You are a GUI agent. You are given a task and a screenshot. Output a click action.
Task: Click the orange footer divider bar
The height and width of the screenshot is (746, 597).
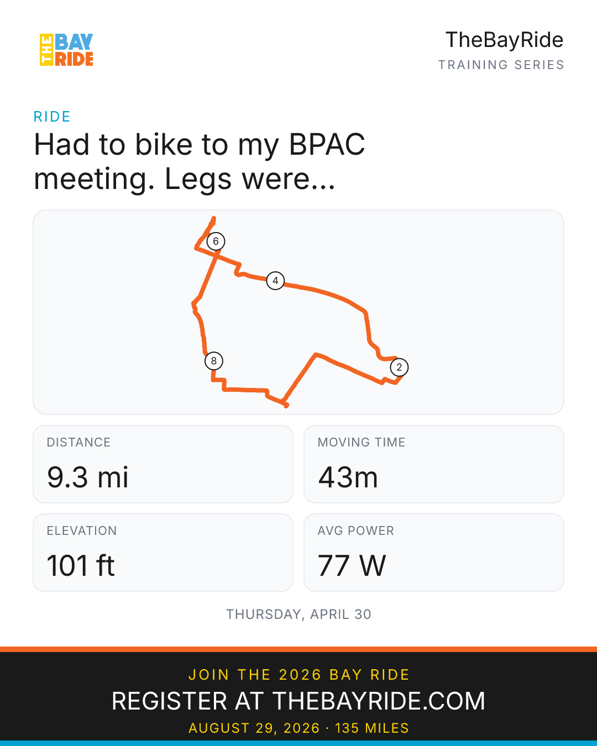pos(298,649)
